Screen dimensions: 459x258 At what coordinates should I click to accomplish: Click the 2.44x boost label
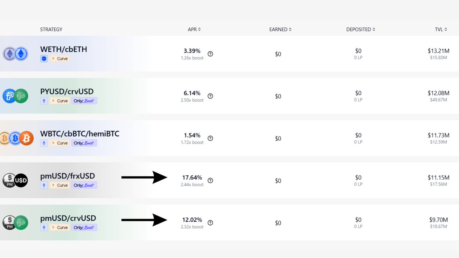pyautogui.click(x=192, y=185)
